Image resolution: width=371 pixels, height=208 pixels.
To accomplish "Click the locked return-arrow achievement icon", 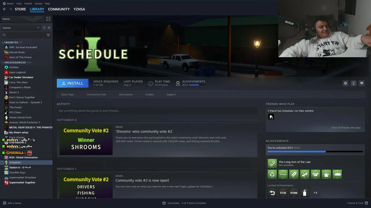I will (x=272, y=193).
